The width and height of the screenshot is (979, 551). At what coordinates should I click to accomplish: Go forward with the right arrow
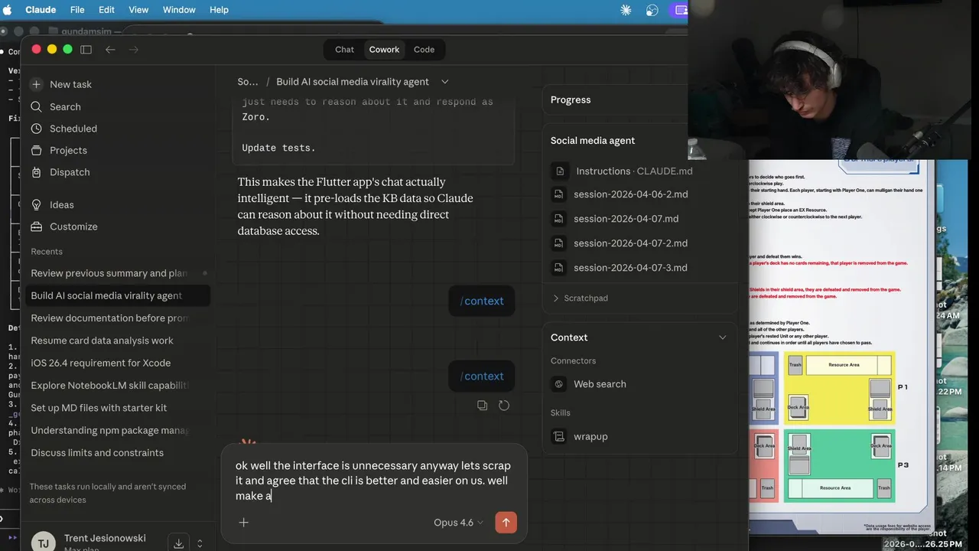click(134, 49)
